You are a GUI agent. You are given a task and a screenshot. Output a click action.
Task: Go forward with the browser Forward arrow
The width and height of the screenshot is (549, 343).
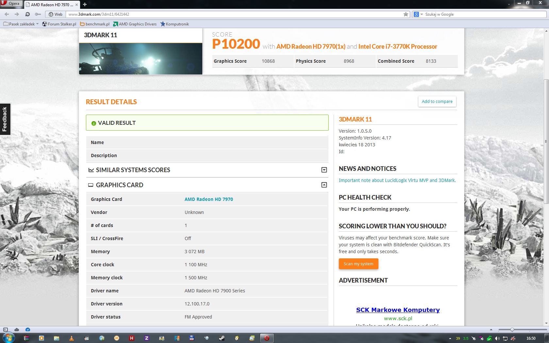(x=17, y=14)
